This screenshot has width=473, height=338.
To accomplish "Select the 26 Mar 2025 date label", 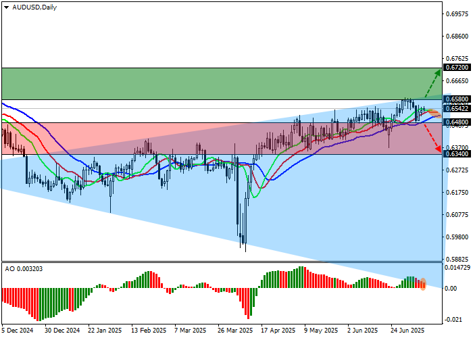I will (x=235, y=331).
